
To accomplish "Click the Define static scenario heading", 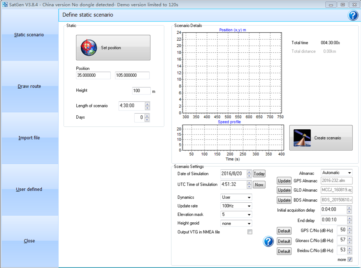I will tap(88, 15).
